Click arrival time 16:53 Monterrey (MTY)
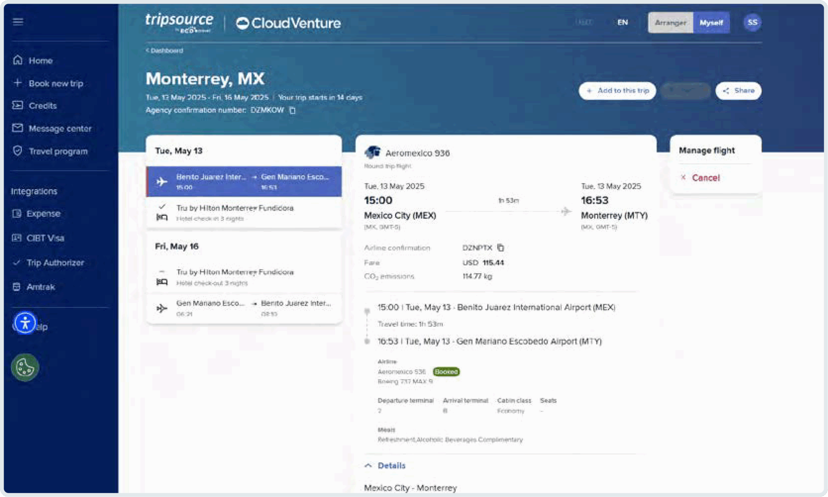Viewport: 828px width, 497px height. (x=594, y=200)
